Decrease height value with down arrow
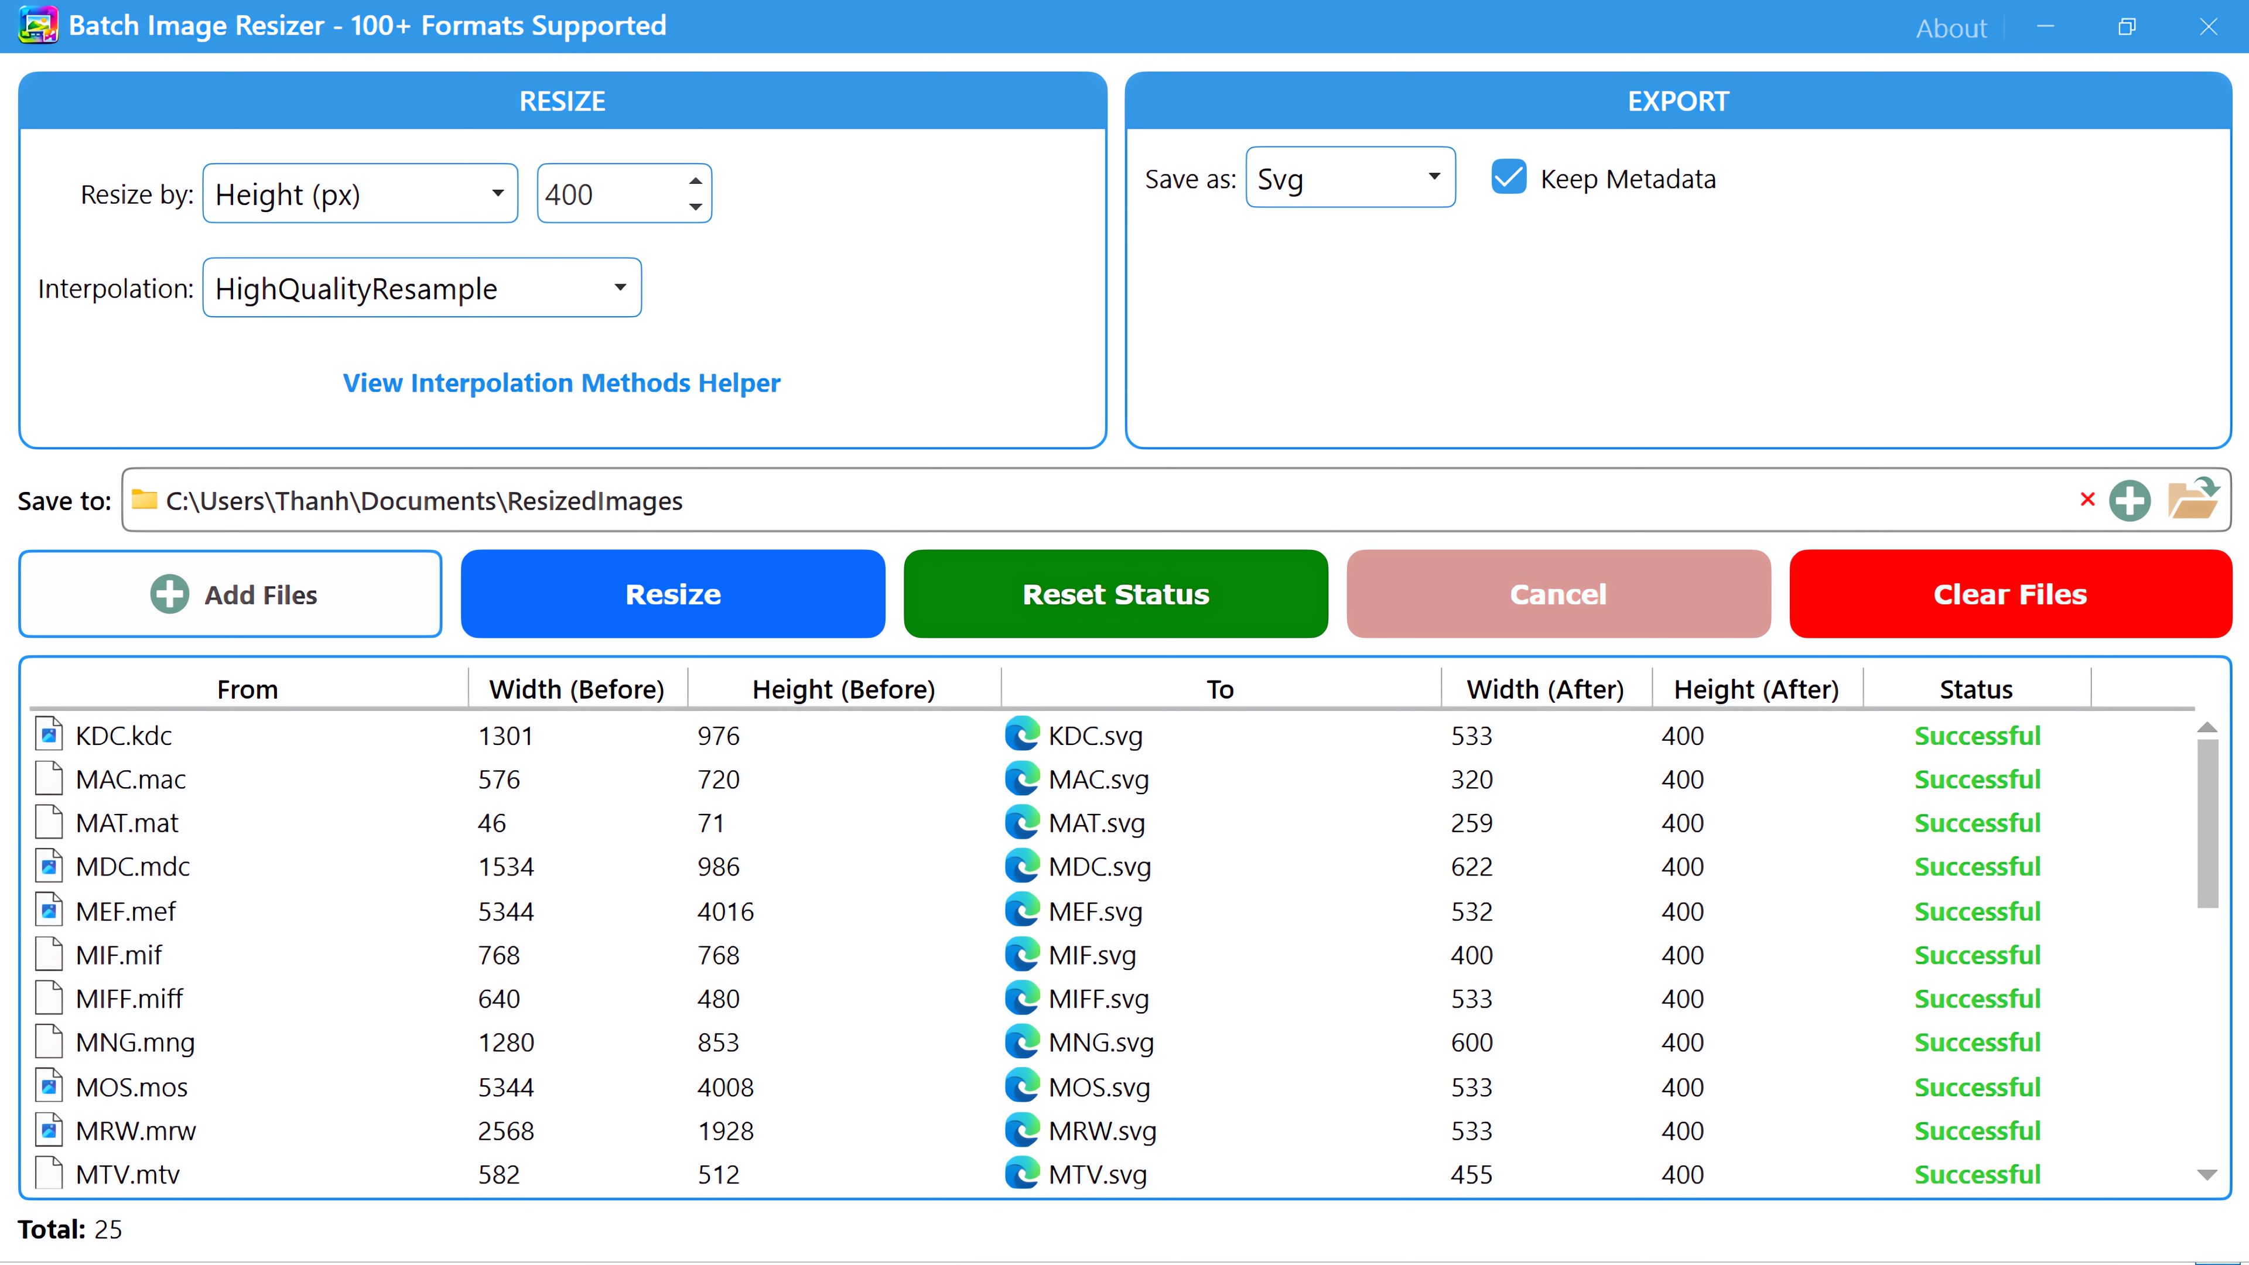The width and height of the screenshot is (2249, 1265). 695,207
